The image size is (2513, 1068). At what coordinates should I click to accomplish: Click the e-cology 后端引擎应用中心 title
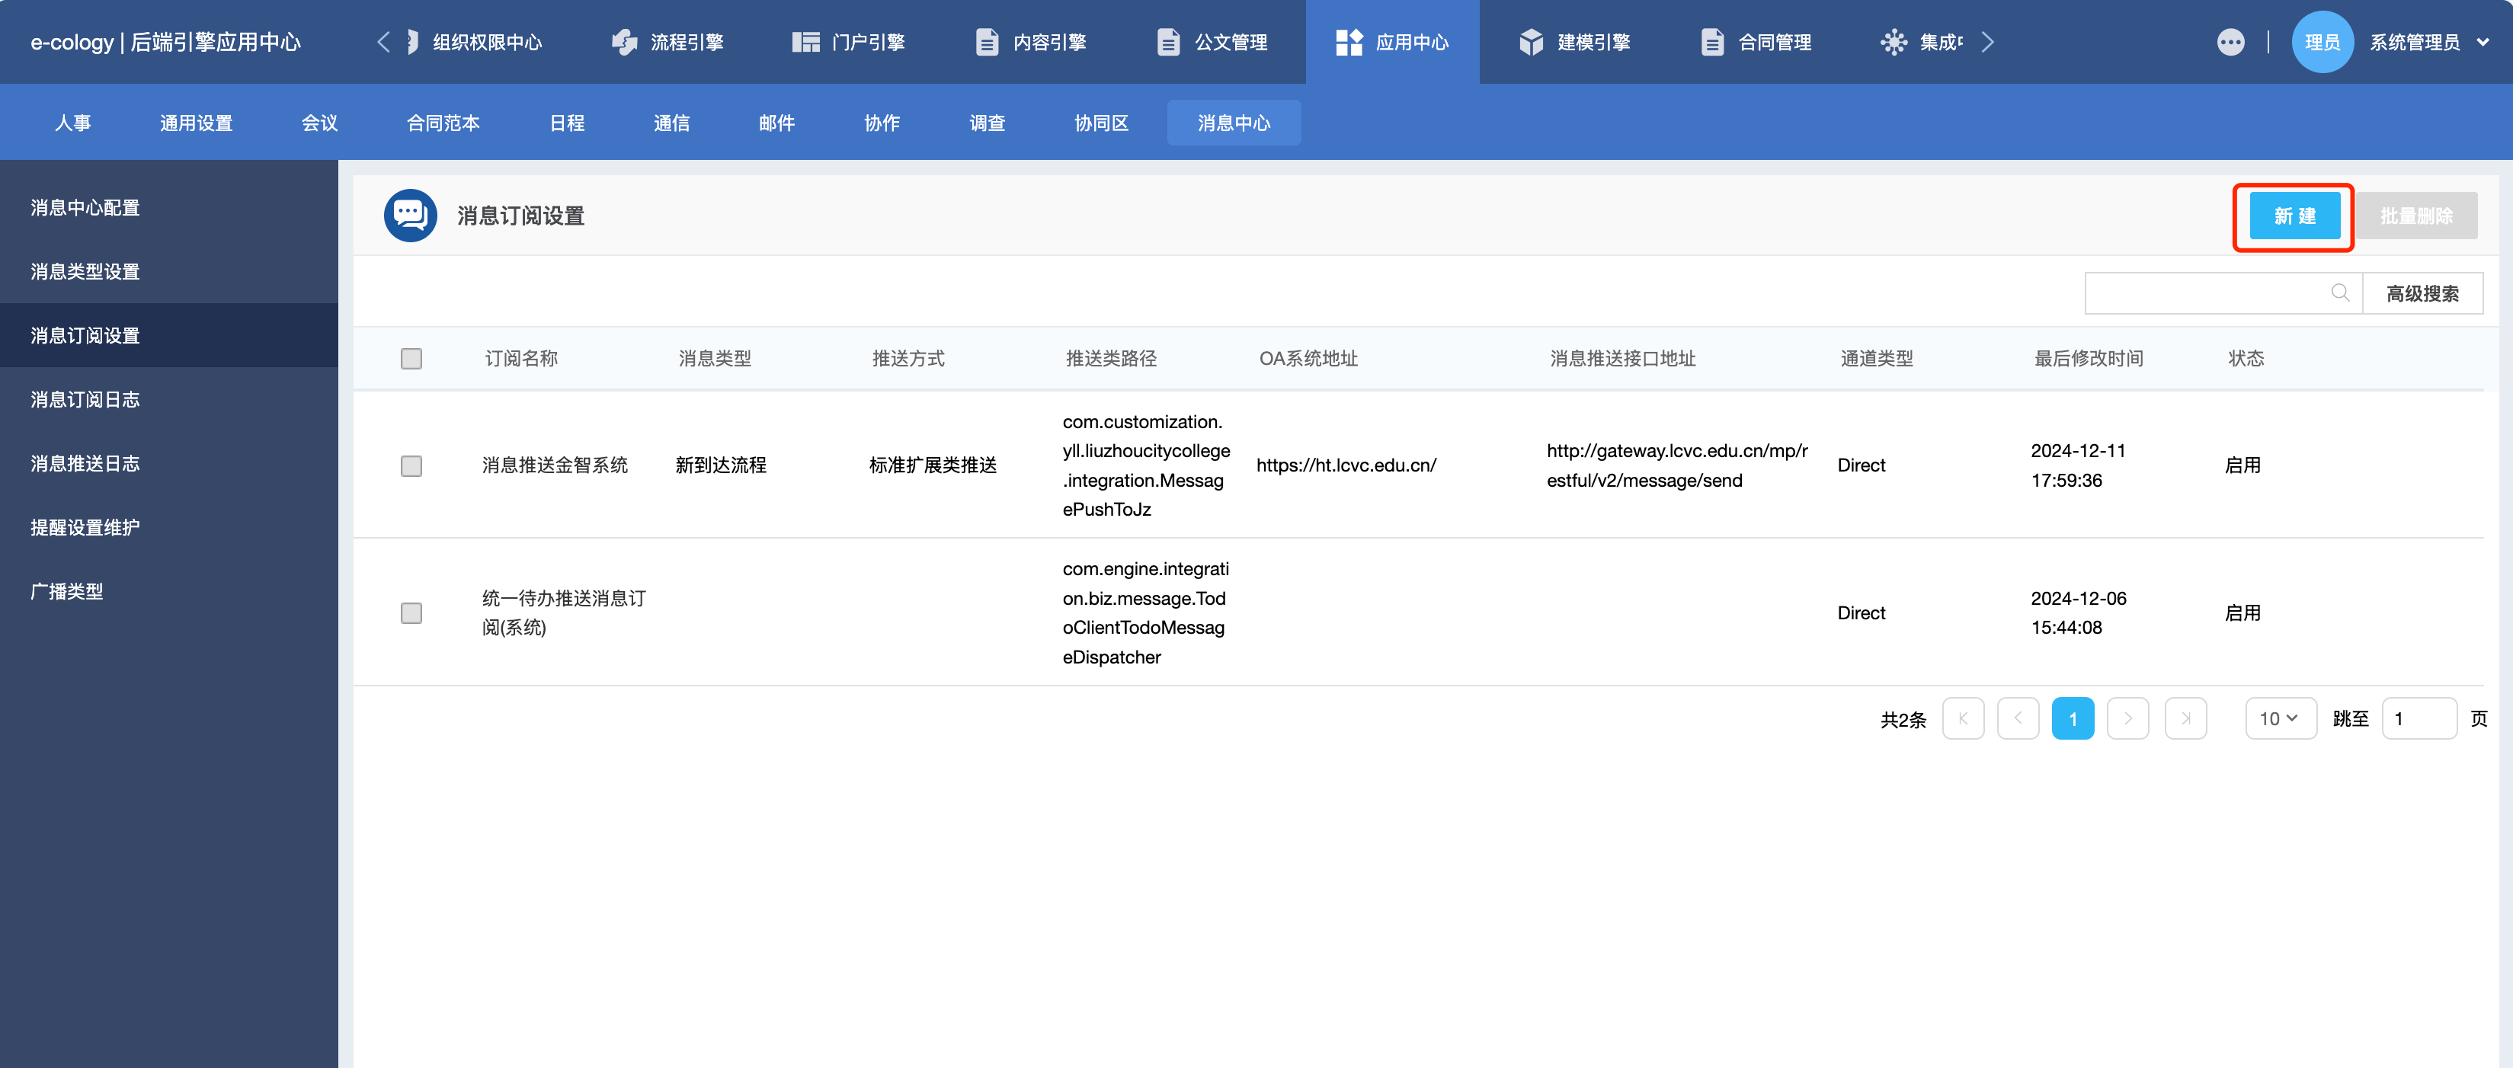pyautogui.click(x=166, y=42)
